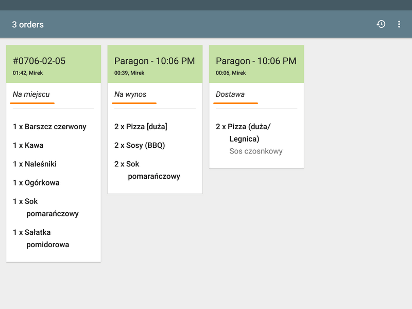Tap the Sosy (BBQ) item
Image resolution: width=412 pixels, height=309 pixels.
140,145
